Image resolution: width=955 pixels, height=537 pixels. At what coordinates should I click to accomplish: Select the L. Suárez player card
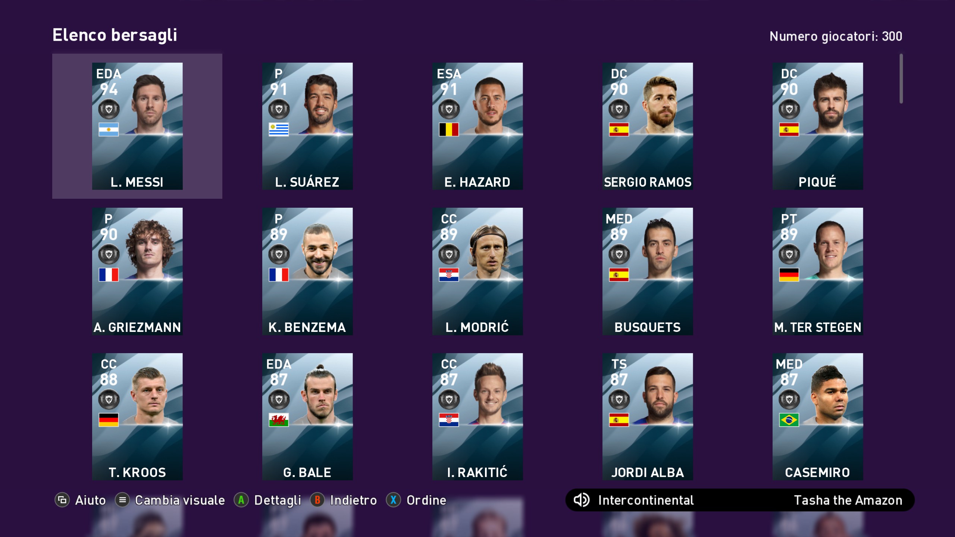tap(307, 126)
